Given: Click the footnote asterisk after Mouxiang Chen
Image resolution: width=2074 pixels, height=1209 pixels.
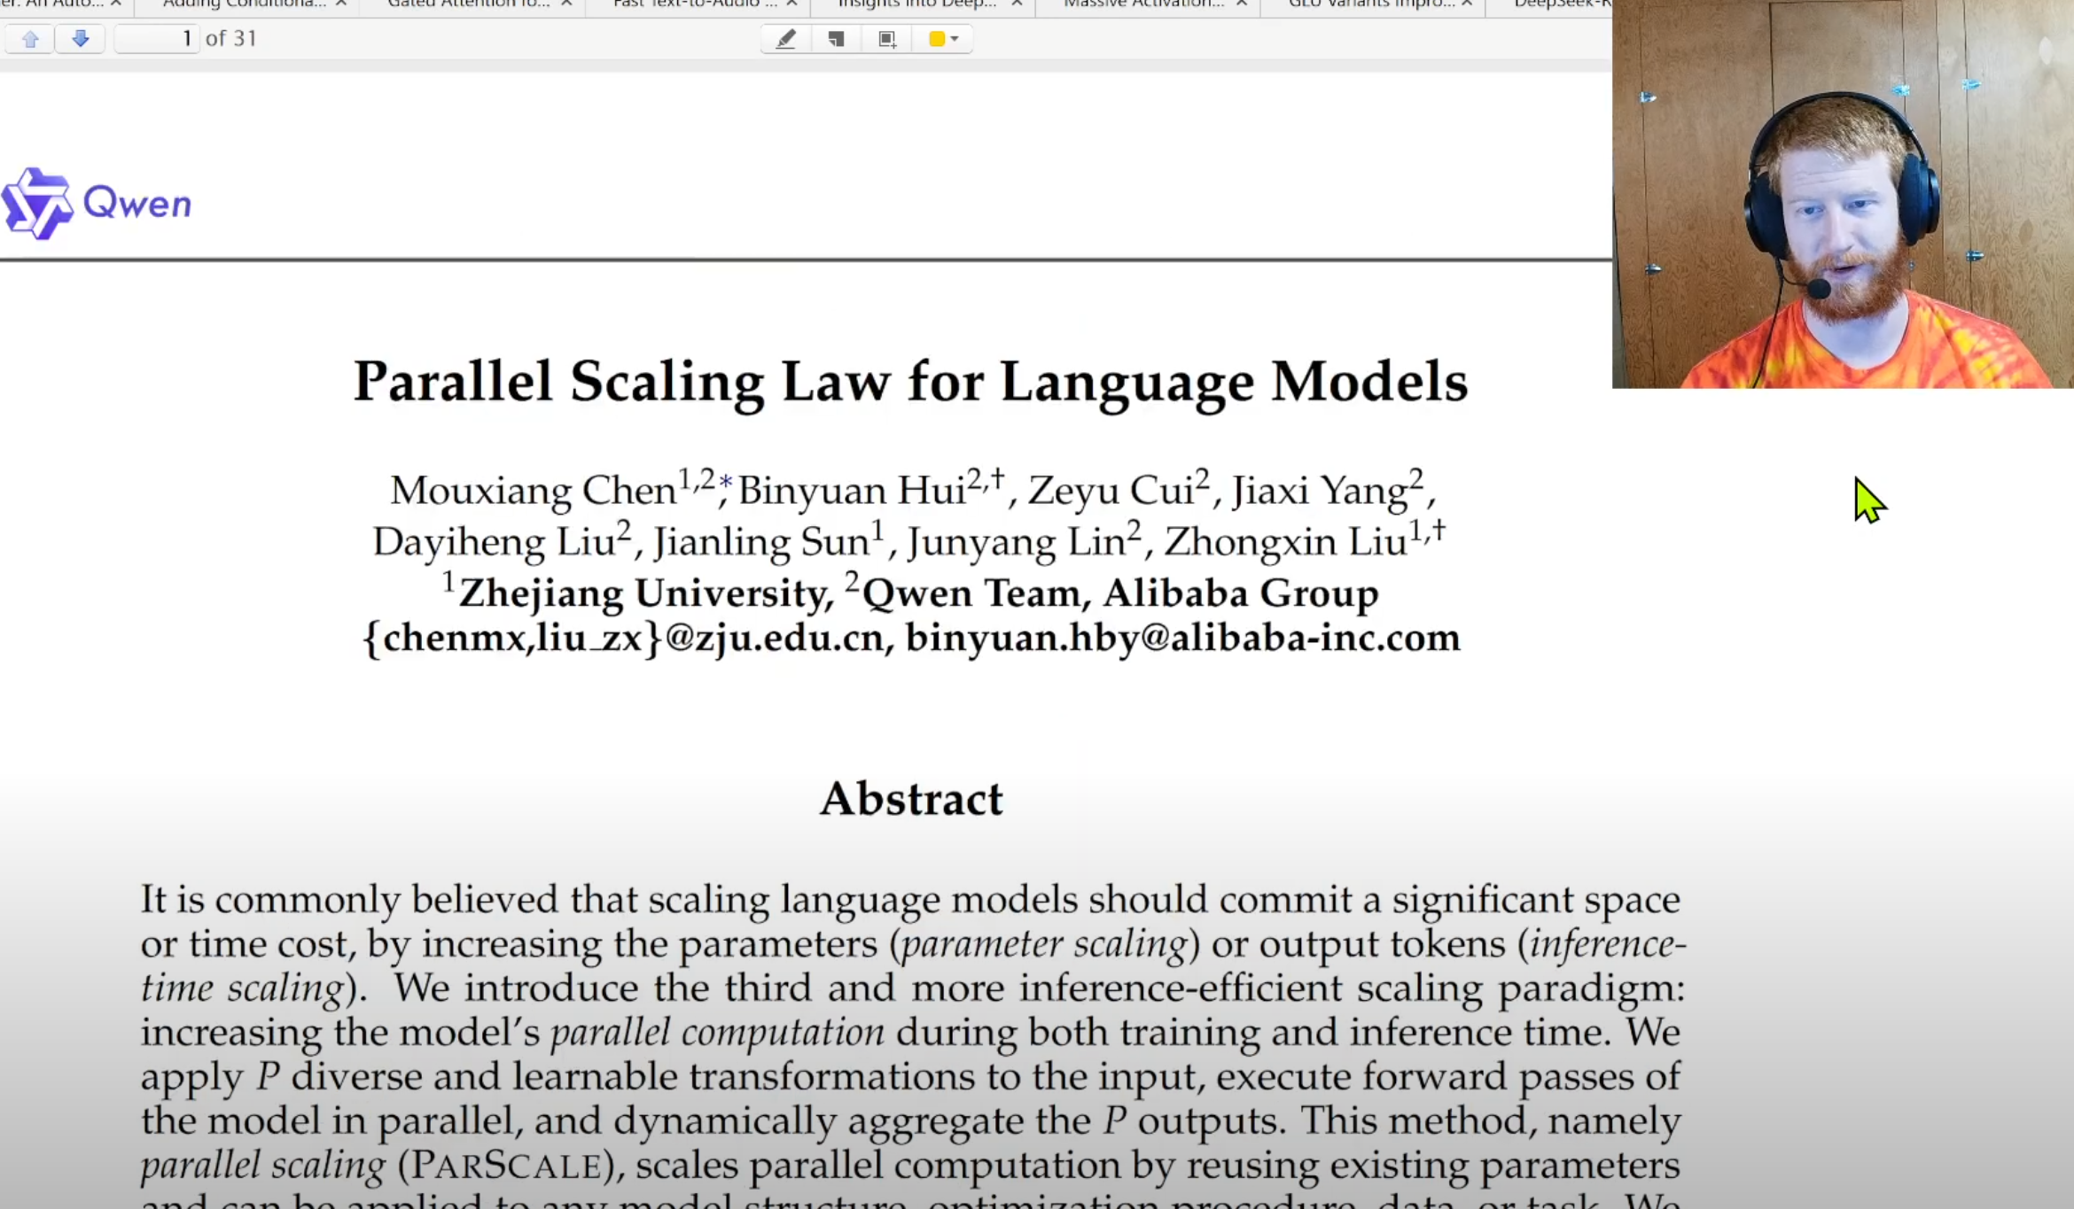Looking at the screenshot, I should pyautogui.click(x=725, y=483).
